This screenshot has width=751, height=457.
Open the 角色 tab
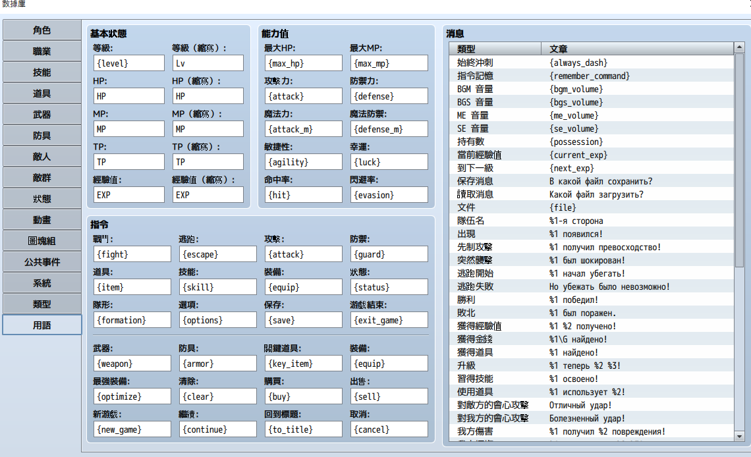pos(42,30)
